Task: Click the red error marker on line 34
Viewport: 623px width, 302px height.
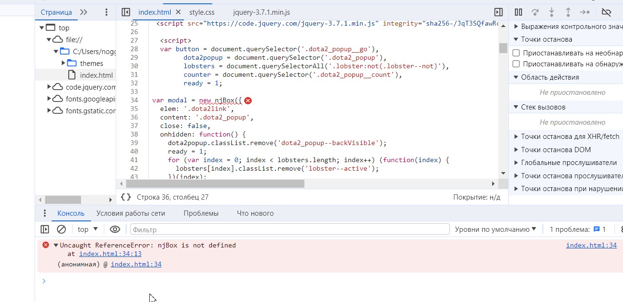Action: [248, 101]
